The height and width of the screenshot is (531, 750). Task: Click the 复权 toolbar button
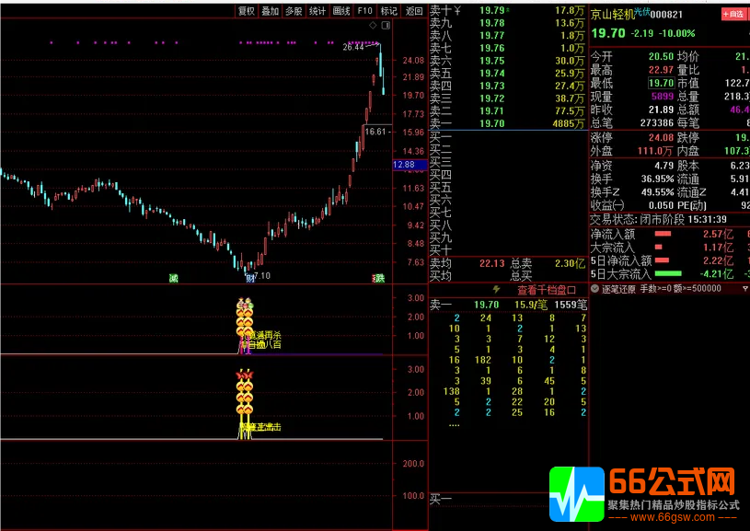coord(246,11)
